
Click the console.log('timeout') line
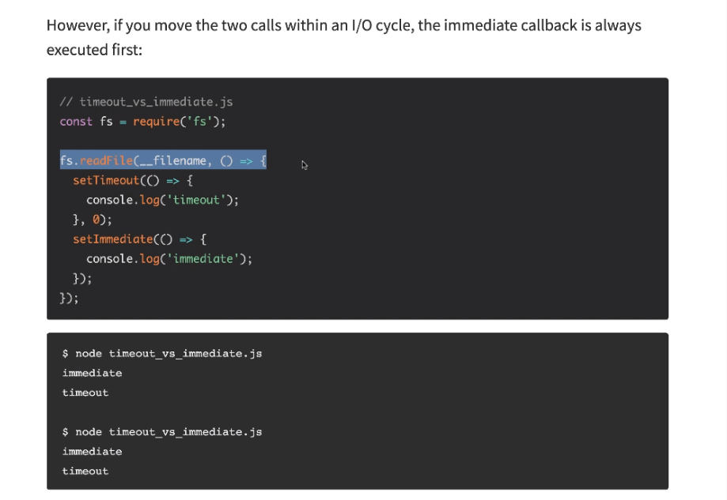pos(162,200)
